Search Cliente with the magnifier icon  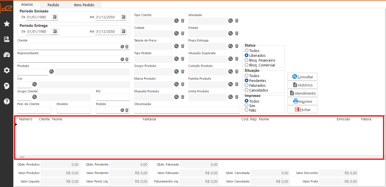122,47
